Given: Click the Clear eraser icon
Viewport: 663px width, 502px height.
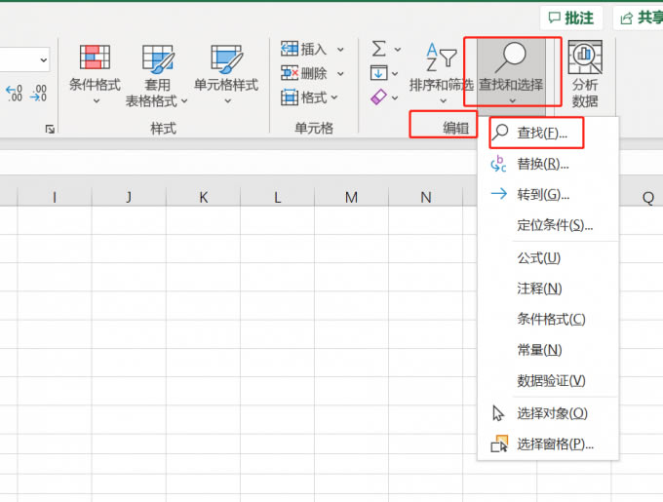Looking at the screenshot, I should (379, 97).
